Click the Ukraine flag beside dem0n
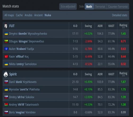 [6, 34]
